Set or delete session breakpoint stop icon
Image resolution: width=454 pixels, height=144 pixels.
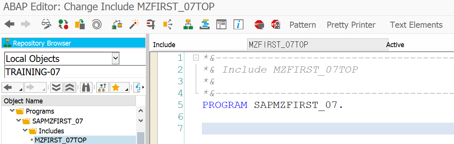point(259,25)
